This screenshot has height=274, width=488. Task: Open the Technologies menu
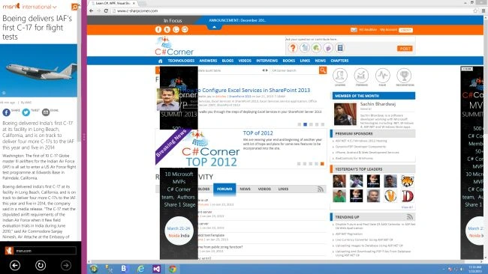click(x=181, y=61)
